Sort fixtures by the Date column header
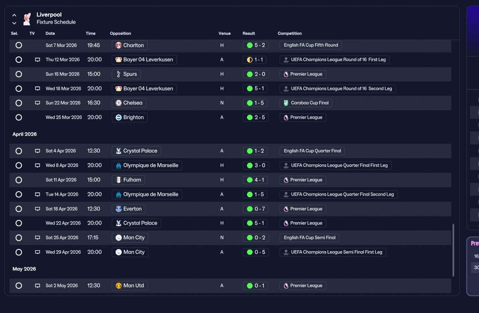 point(50,34)
